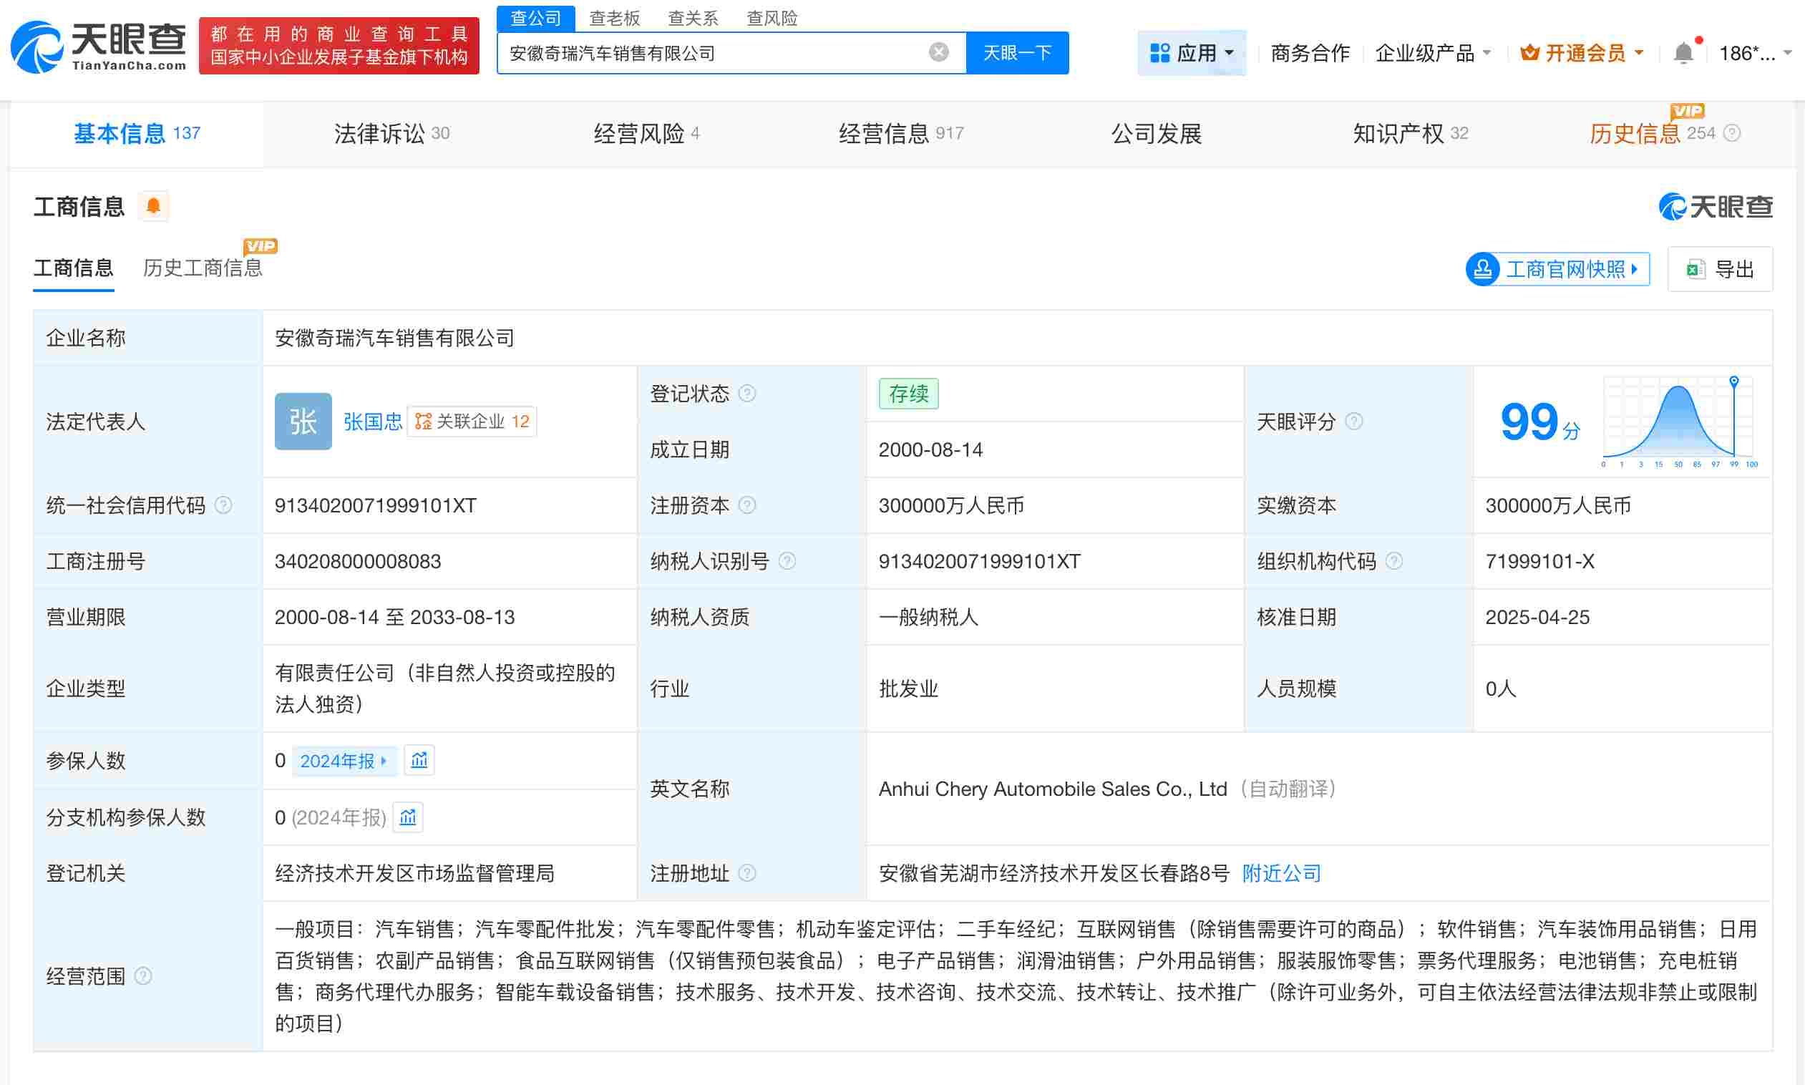The width and height of the screenshot is (1805, 1085).
Task: Open the 历史信息 tab
Action: (x=1635, y=133)
